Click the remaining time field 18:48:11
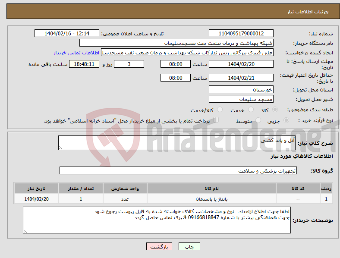The height and width of the screenshot is (258, 340). 84,64
